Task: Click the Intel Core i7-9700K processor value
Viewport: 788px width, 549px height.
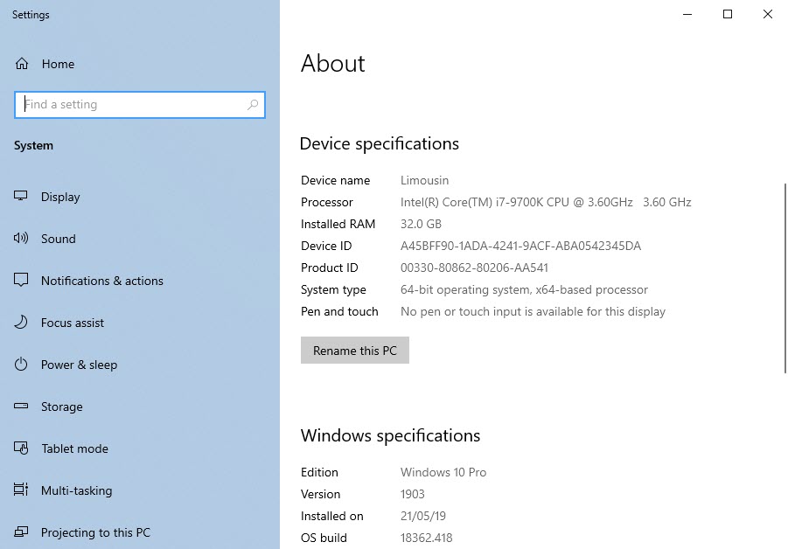Action: coord(546,202)
